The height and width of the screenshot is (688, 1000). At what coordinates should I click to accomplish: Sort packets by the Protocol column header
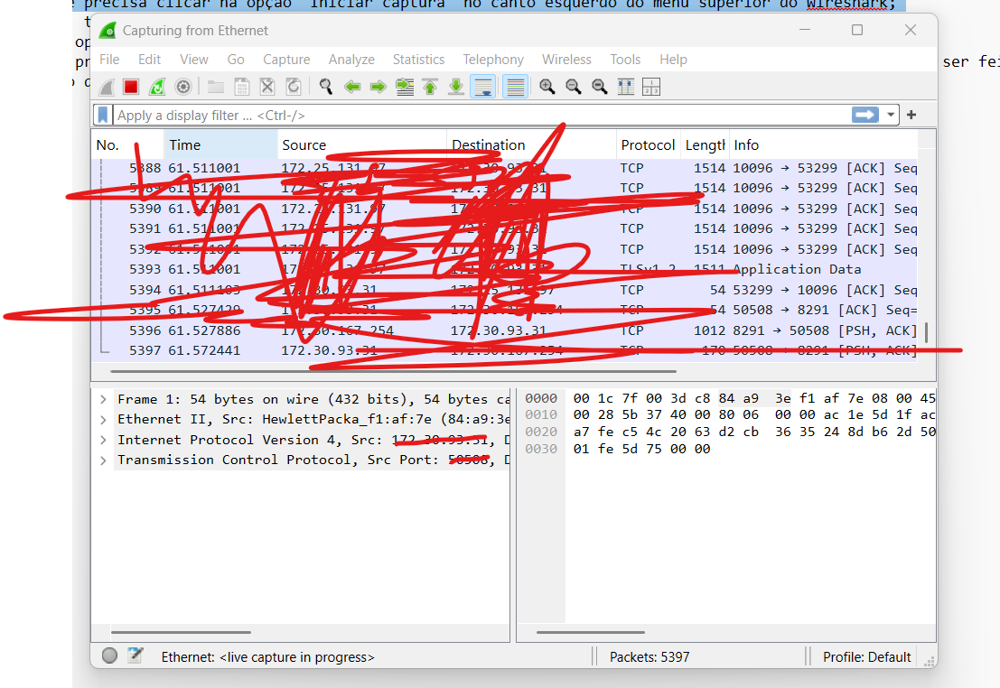pos(649,144)
